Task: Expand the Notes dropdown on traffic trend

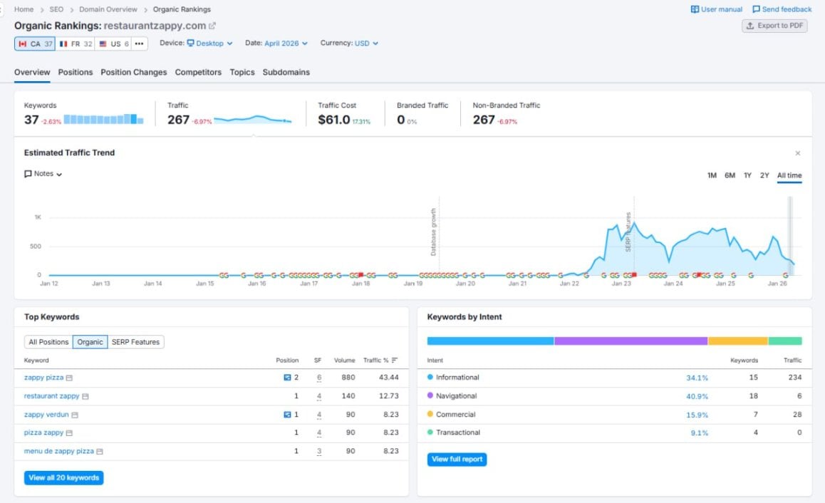Action: click(43, 174)
